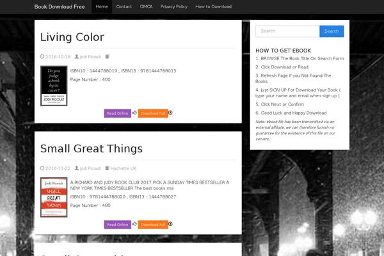Click Download Full for Small Great Things
This screenshot has width=384, height=256.
[153, 225]
